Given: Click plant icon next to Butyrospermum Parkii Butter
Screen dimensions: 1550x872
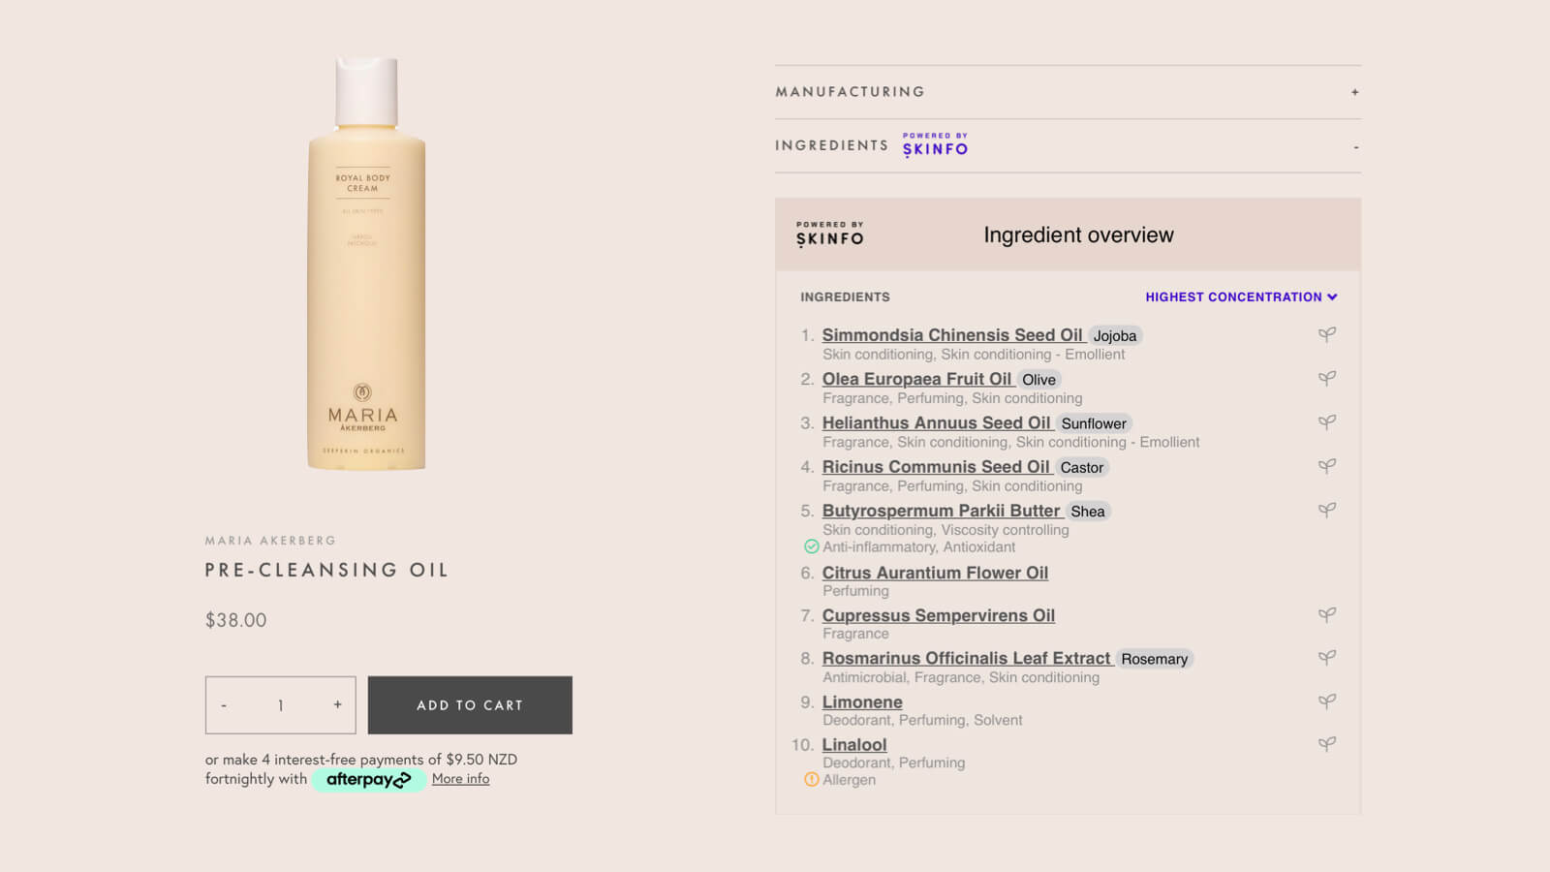Looking at the screenshot, I should (1326, 510).
